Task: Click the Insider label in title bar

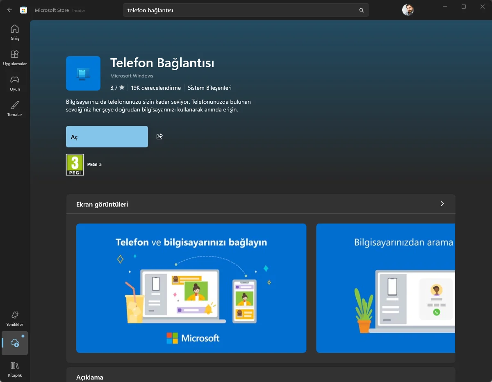Action: (79, 11)
